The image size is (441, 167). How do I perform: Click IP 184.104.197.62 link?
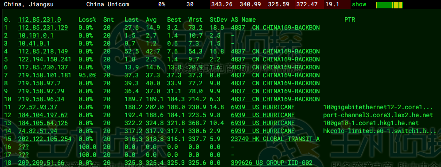(43, 115)
